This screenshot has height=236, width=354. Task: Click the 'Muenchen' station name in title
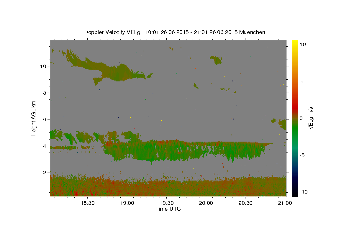pos(252,32)
